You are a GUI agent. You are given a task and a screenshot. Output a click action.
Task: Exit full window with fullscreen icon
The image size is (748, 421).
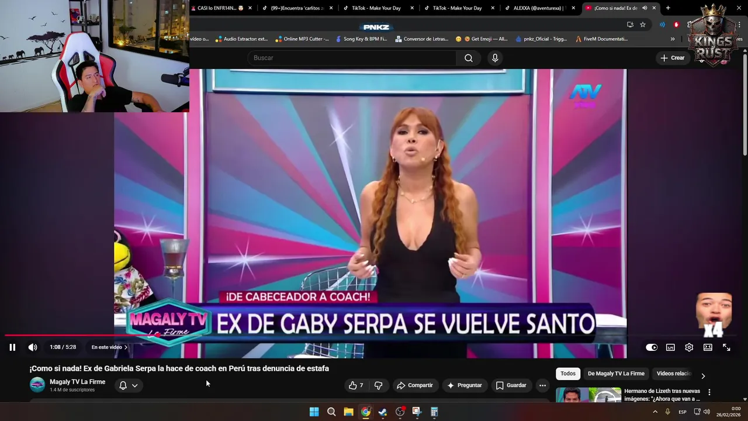(726, 347)
